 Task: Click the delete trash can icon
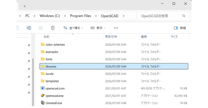(x=53, y=28)
